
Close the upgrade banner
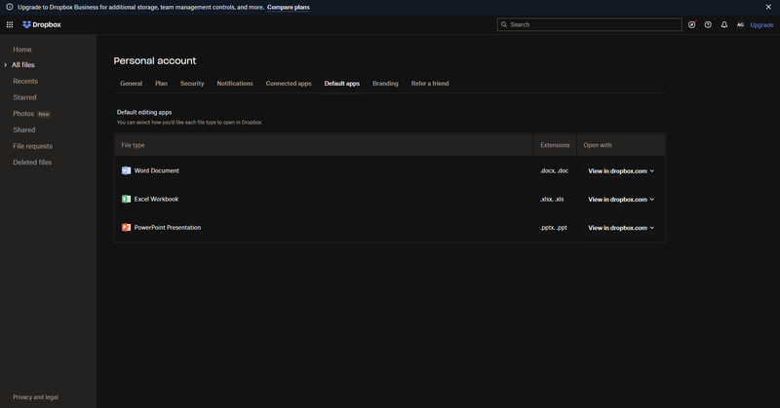768,7
